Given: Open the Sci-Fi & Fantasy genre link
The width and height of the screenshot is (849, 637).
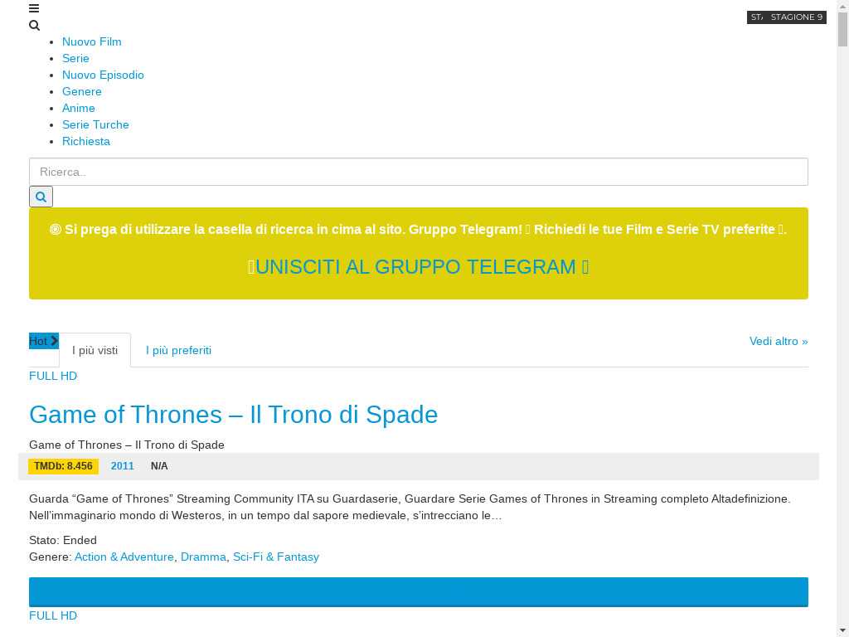Looking at the screenshot, I should 276,557.
